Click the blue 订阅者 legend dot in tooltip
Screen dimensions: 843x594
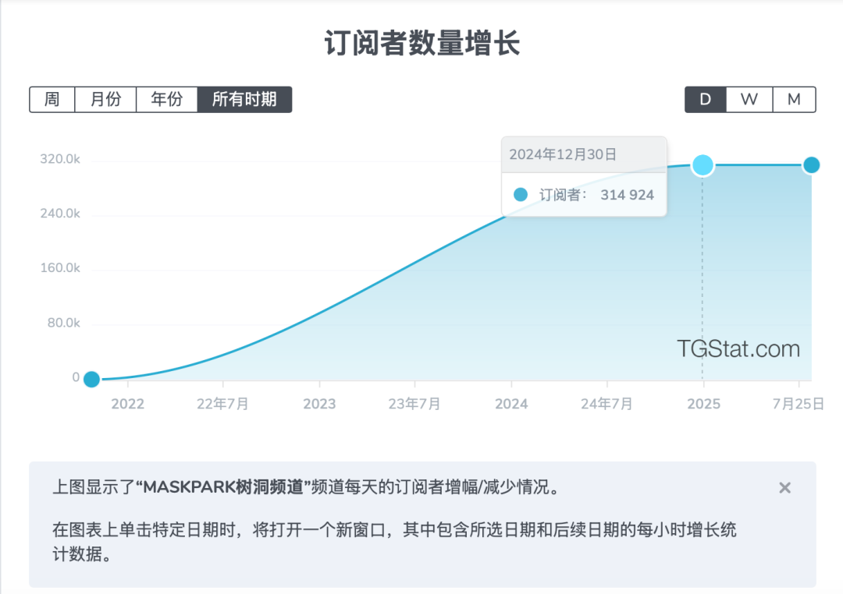(x=521, y=194)
